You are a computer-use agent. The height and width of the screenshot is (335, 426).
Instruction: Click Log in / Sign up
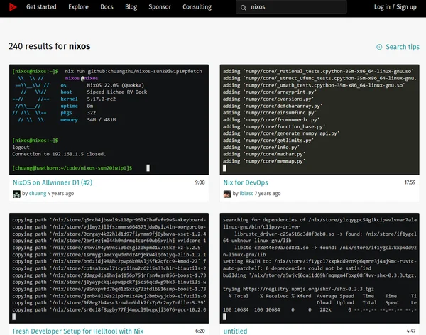(395, 7)
